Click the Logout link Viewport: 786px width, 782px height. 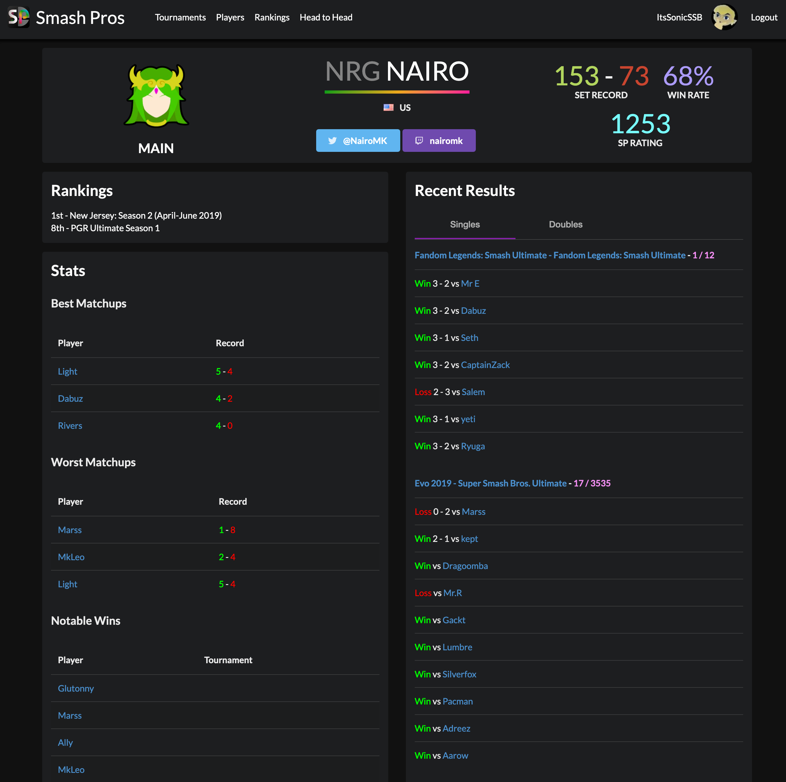tap(764, 18)
